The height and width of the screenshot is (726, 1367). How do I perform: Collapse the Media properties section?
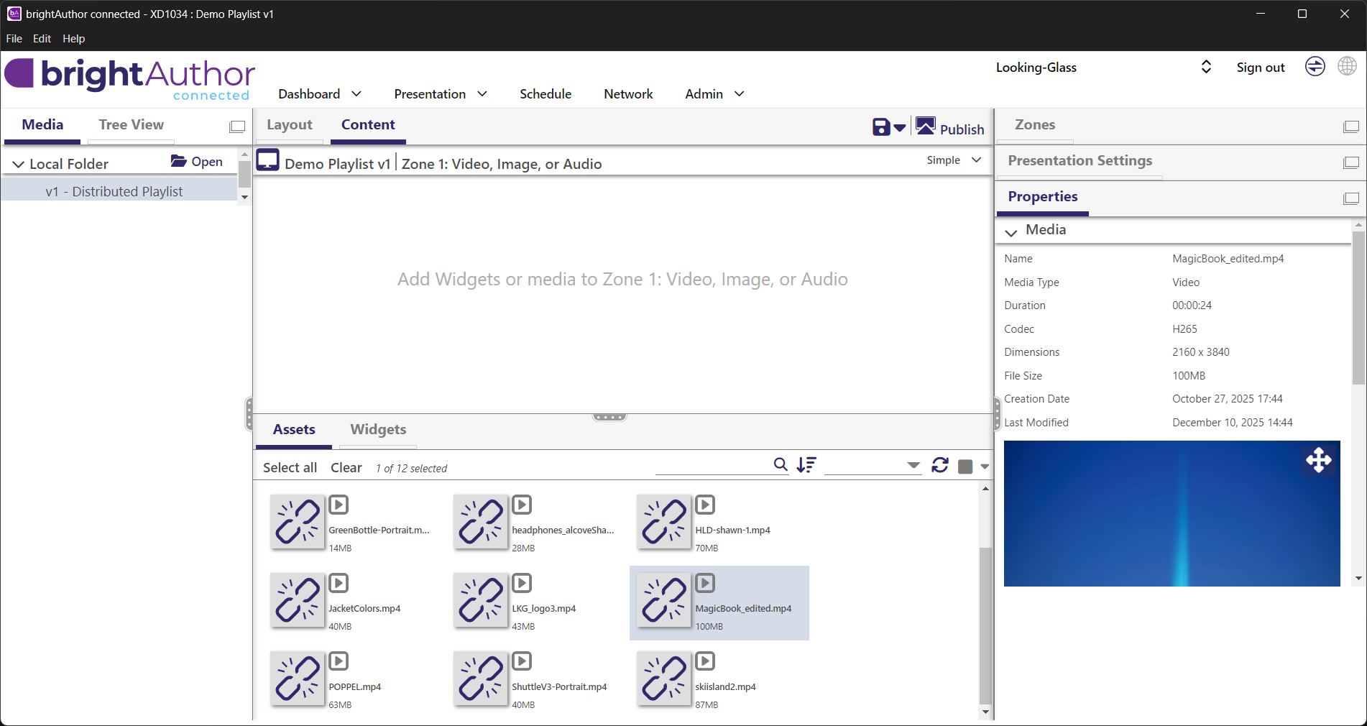[1011, 231]
